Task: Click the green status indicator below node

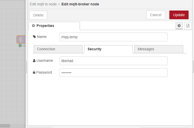Action: 20,46
